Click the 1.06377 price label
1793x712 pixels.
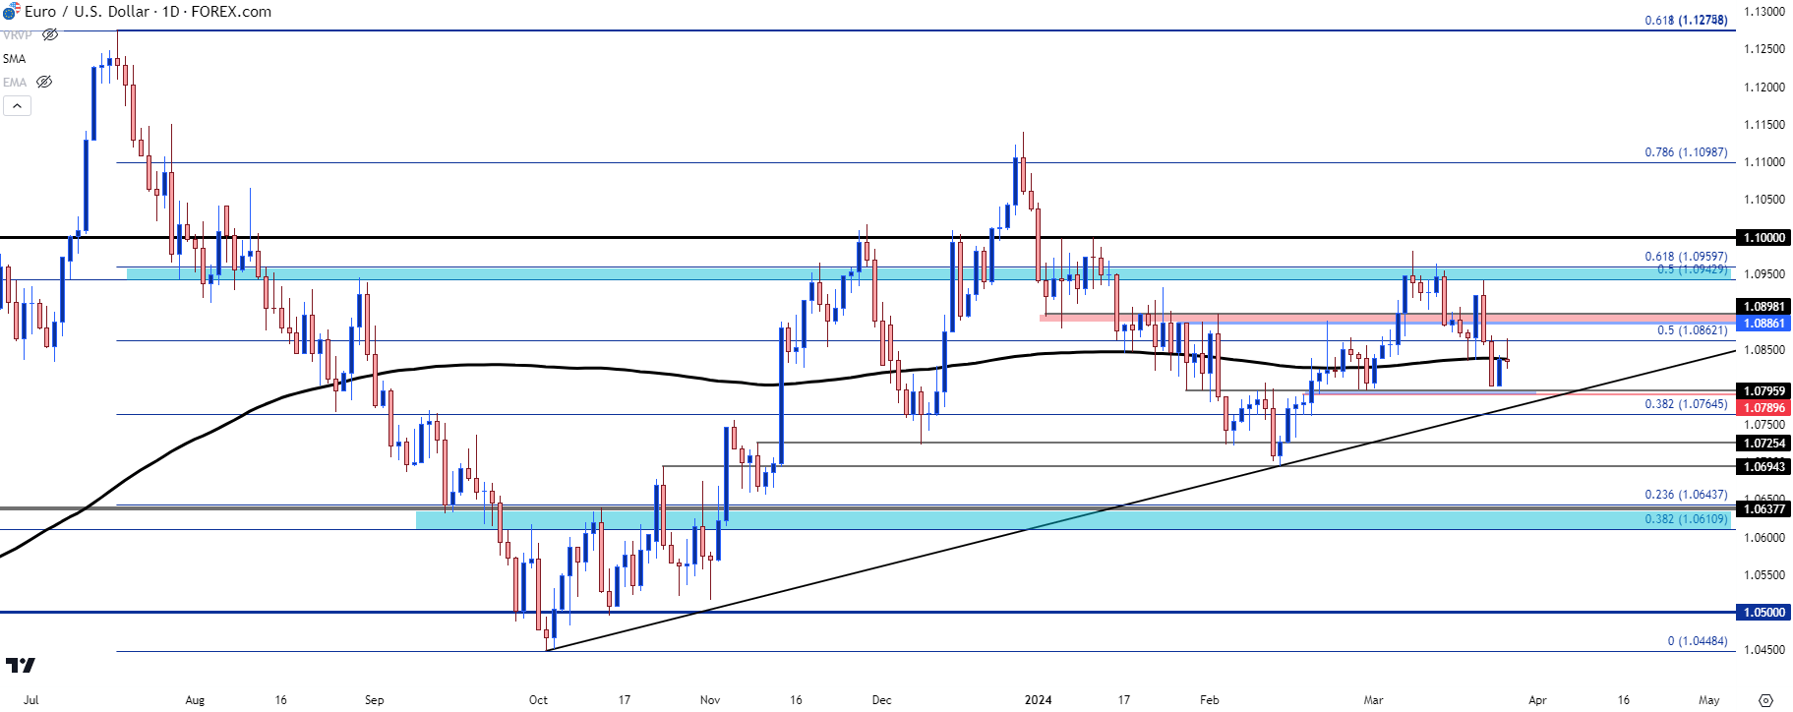pos(1763,509)
